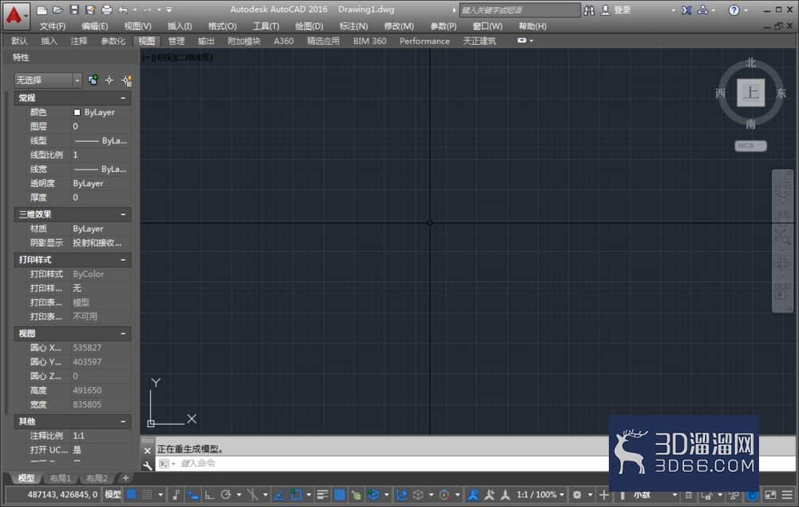Image resolution: width=799 pixels, height=507 pixels.
Task: Click the Save icon in quick access
Action: (x=74, y=10)
